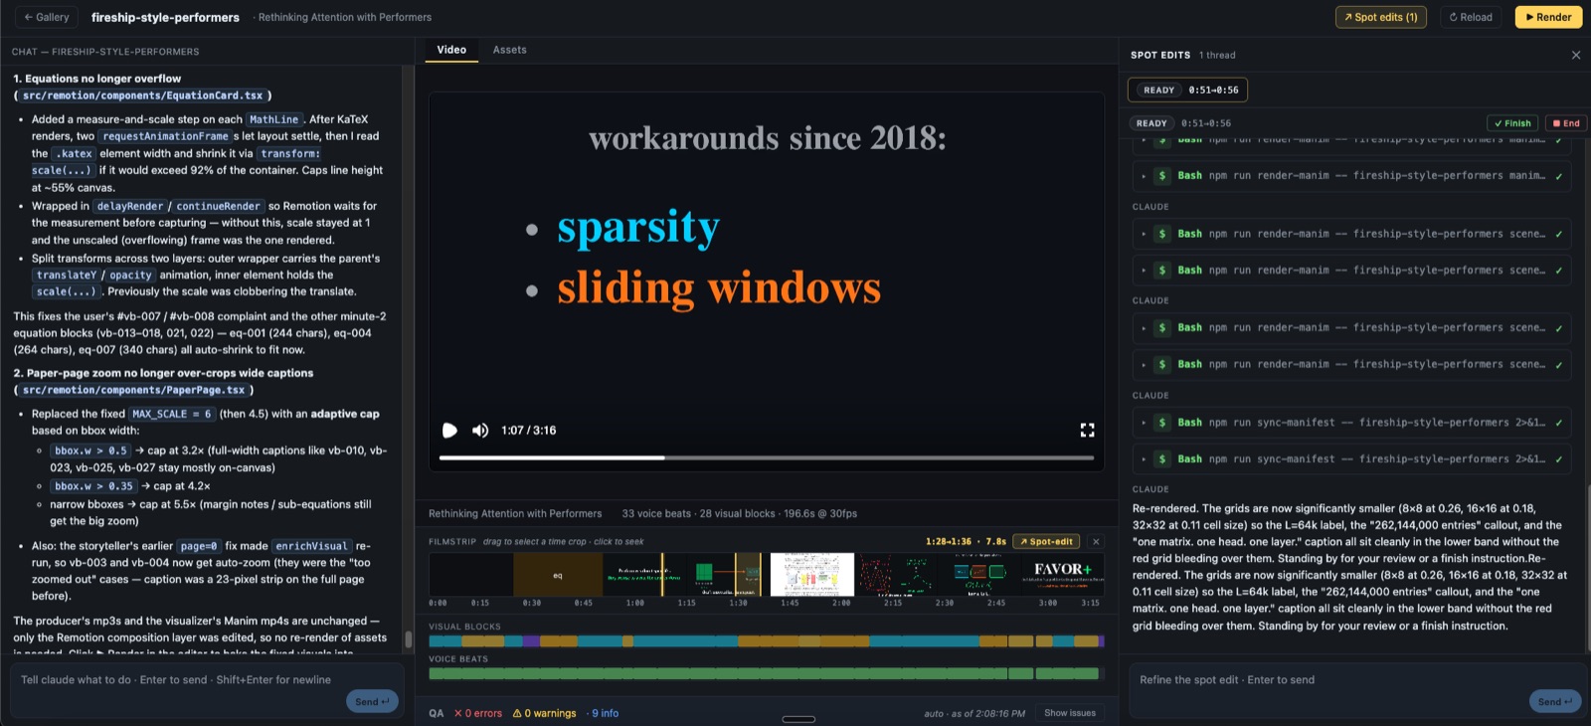Open the video in fullscreen
Screen dimensions: 1591x726
coord(1087,431)
